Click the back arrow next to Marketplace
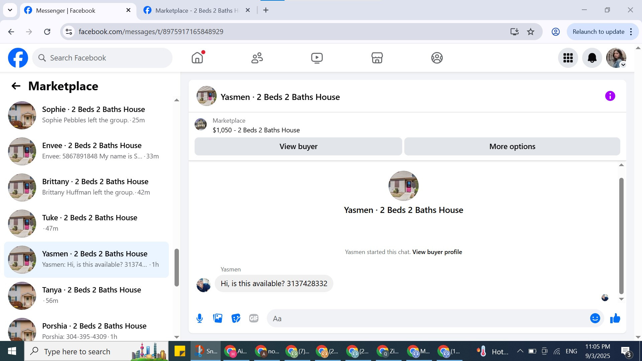642x361 pixels. pyautogui.click(x=16, y=86)
